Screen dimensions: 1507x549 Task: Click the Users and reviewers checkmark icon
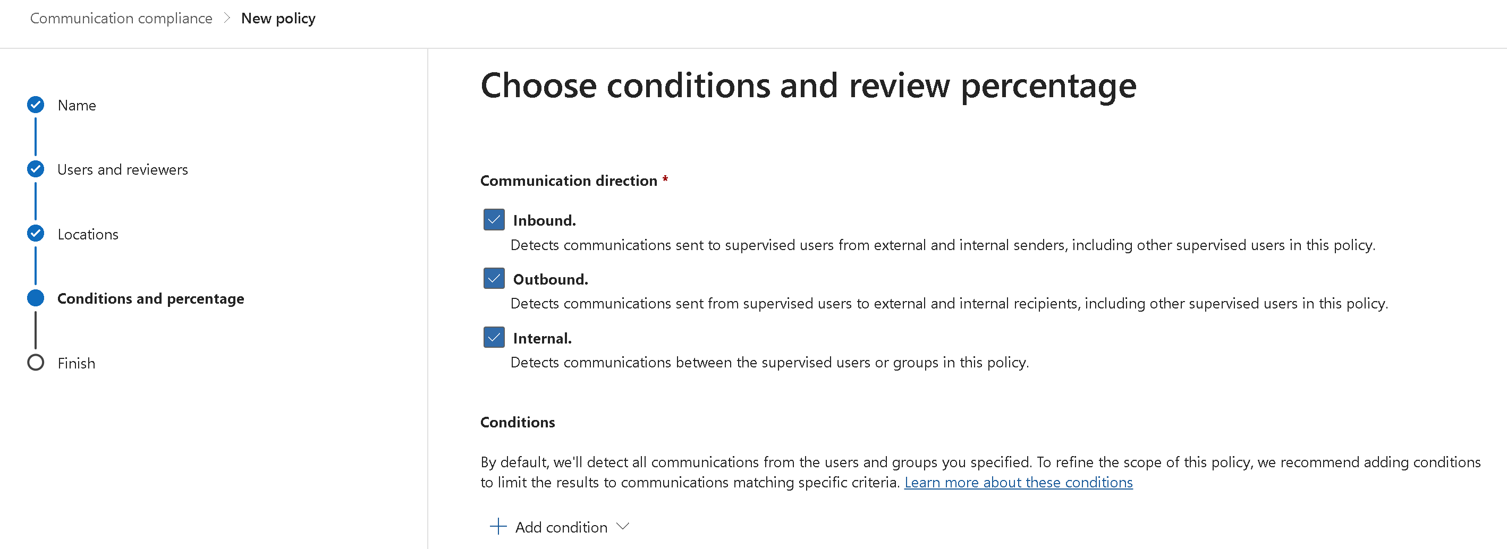pos(36,169)
